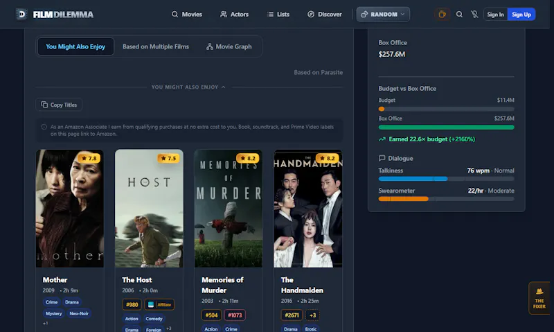Click the red #1073 rank badge
Viewport: 554px width, 332px height.
[235, 315]
